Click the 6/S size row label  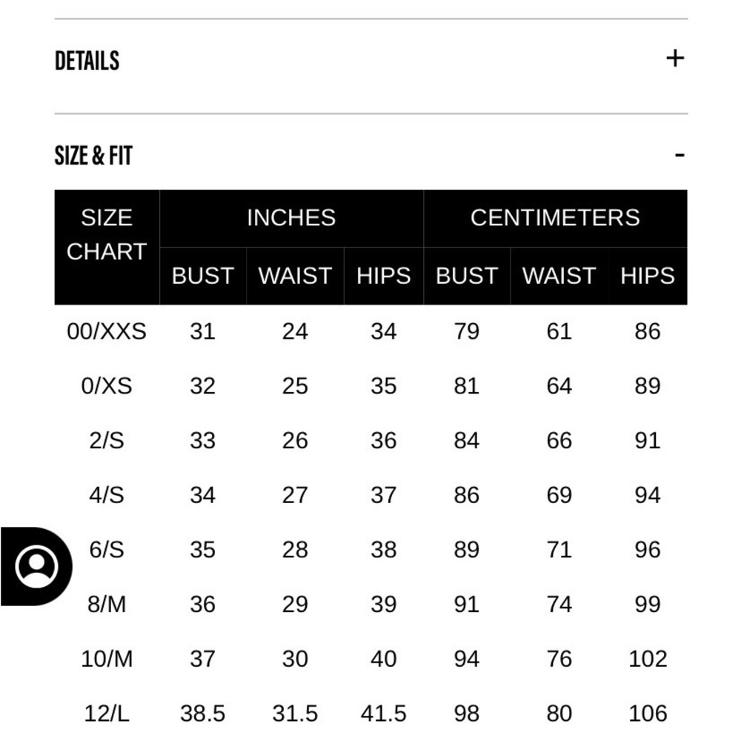tap(107, 550)
